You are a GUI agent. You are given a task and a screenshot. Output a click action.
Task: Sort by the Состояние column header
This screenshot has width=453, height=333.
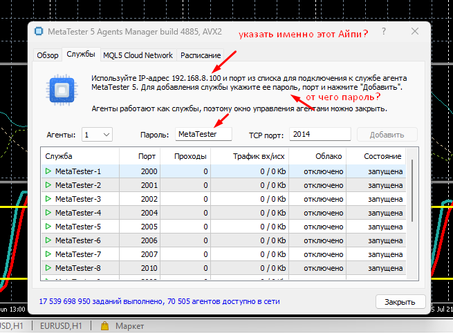click(x=376, y=156)
